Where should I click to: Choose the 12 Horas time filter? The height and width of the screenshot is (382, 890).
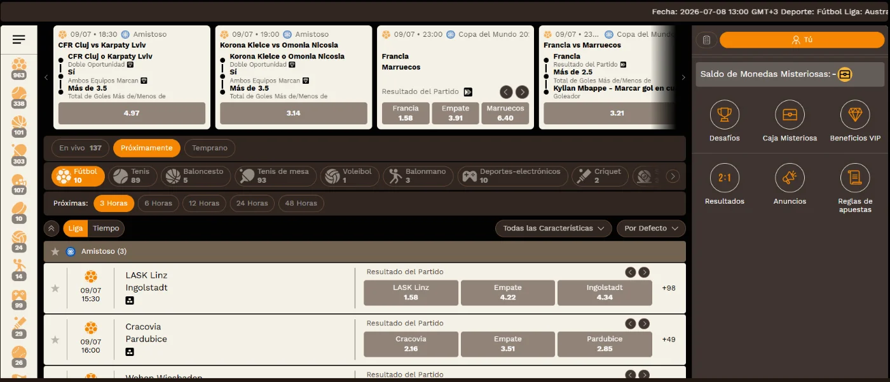point(204,204)
